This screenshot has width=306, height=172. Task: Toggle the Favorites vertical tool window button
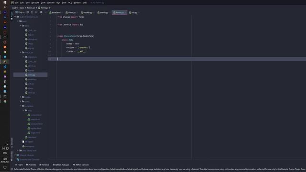(x=11, y=156)
